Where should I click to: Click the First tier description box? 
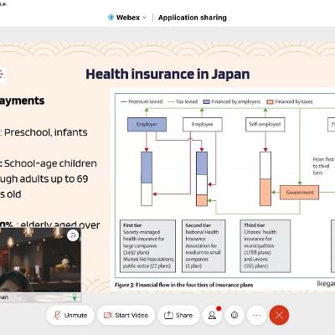pyautogui.click(x=147, y=246)
